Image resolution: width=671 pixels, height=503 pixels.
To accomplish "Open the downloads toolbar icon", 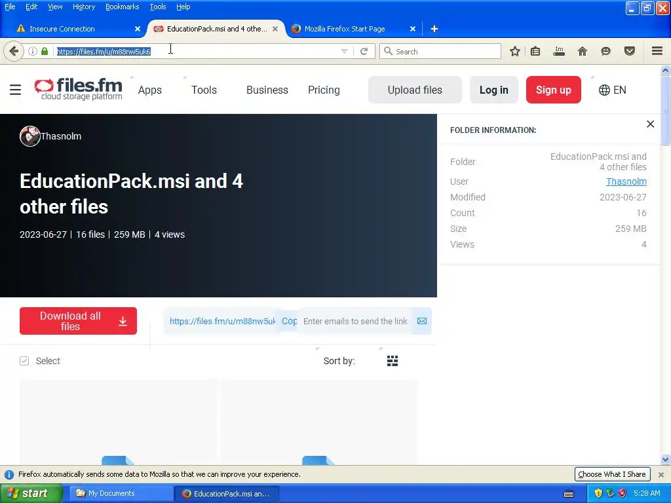I will tap(559, 51).
